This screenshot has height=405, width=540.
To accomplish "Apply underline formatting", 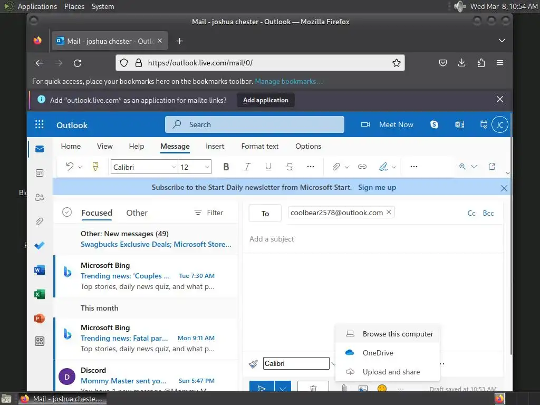I will point(268,167).
